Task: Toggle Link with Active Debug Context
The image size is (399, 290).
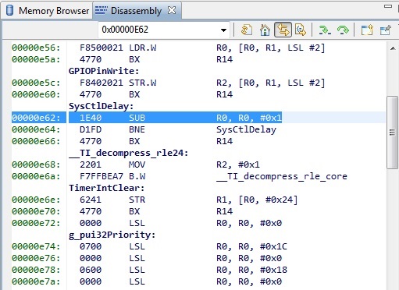Action: 283,30
